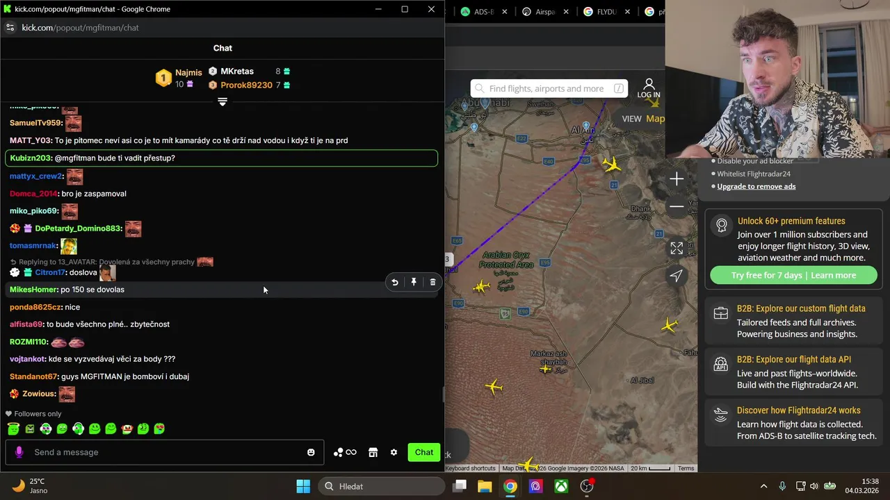Click the battery icon in system tray
This screenshot has width=890, height=500.
click(x=830, y=486)
